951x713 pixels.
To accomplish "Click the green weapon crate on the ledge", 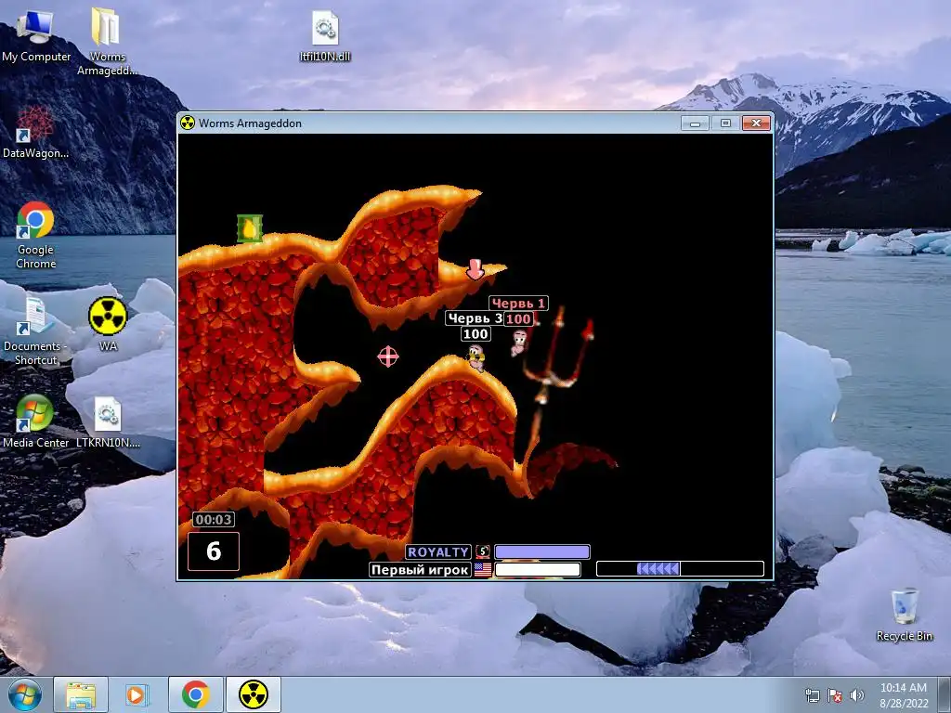I will click(249, 228).
